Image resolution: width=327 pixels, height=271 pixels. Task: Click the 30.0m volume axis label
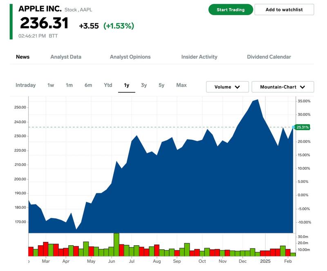pyautogui.click(x=303, y=237)
